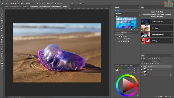Select the Eraser tool

(x=2, y=35)
